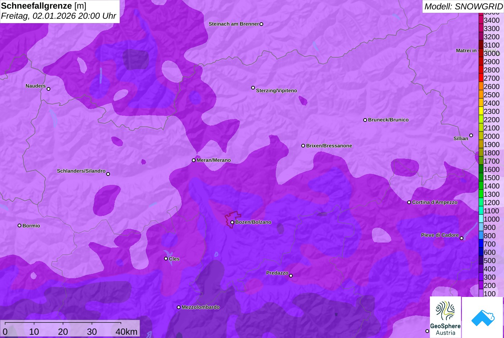This screenshot has height=338, width=504.
Task: Click the 'Bruneck/Brunico' label
Action: pos(388,120)
